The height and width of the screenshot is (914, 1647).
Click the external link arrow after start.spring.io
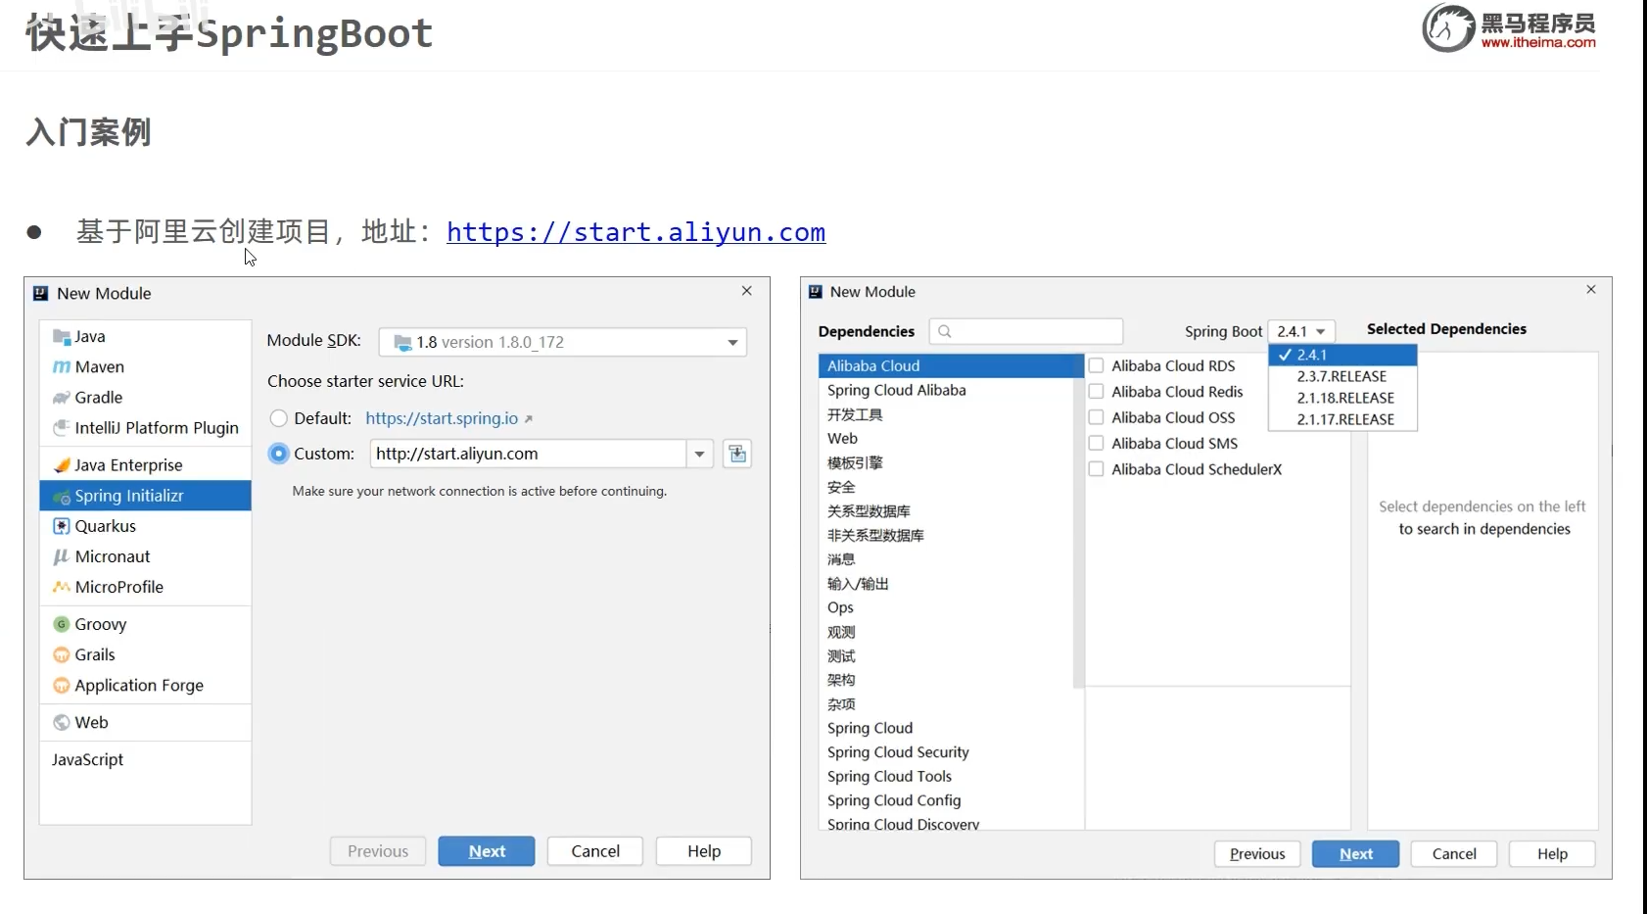(x=528, y=419)
